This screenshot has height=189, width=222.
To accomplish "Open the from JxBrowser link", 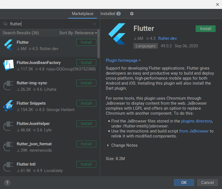I will pos(194,131).
